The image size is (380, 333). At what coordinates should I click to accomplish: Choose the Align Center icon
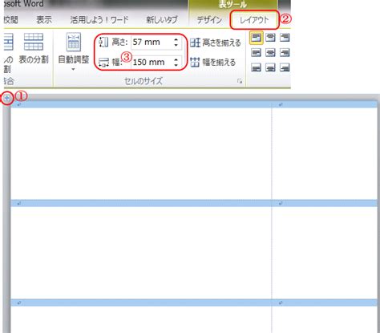point(270,53)
